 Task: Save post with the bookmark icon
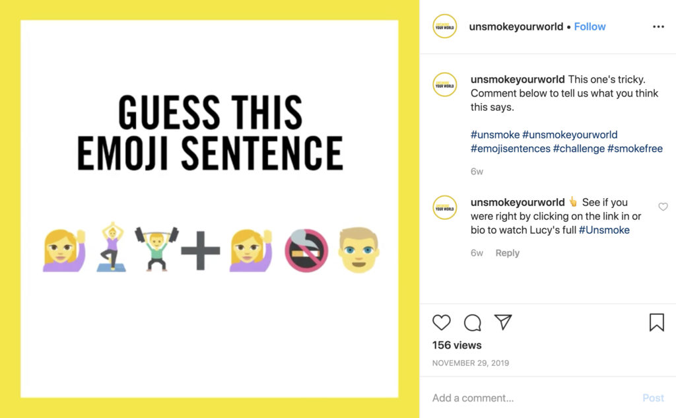point(657,322)
